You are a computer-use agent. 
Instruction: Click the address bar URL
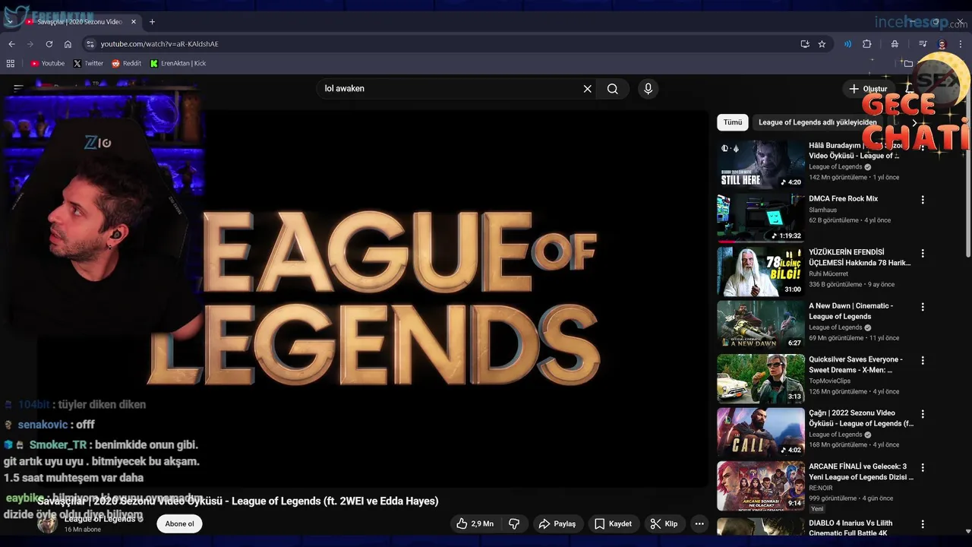(159, 44)
